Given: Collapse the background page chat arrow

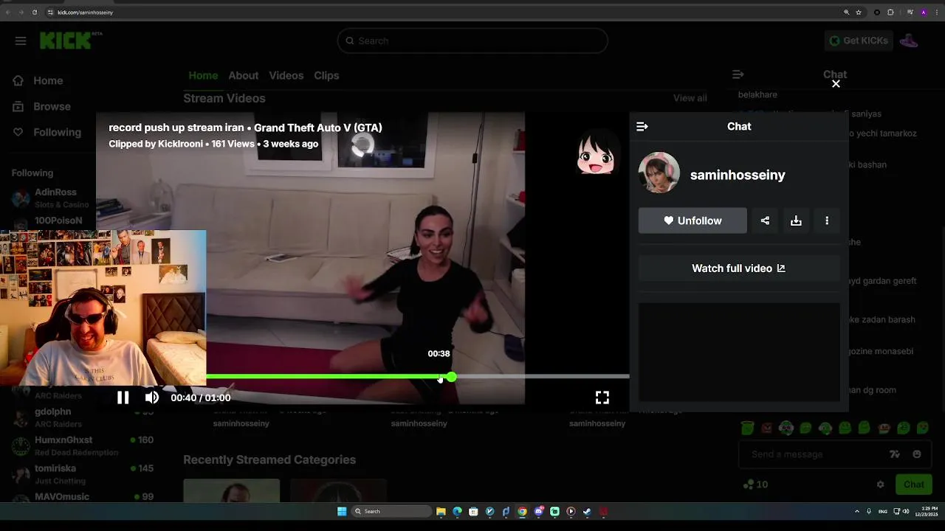Looking at the screenshot, I should click(x=738, y=74).
